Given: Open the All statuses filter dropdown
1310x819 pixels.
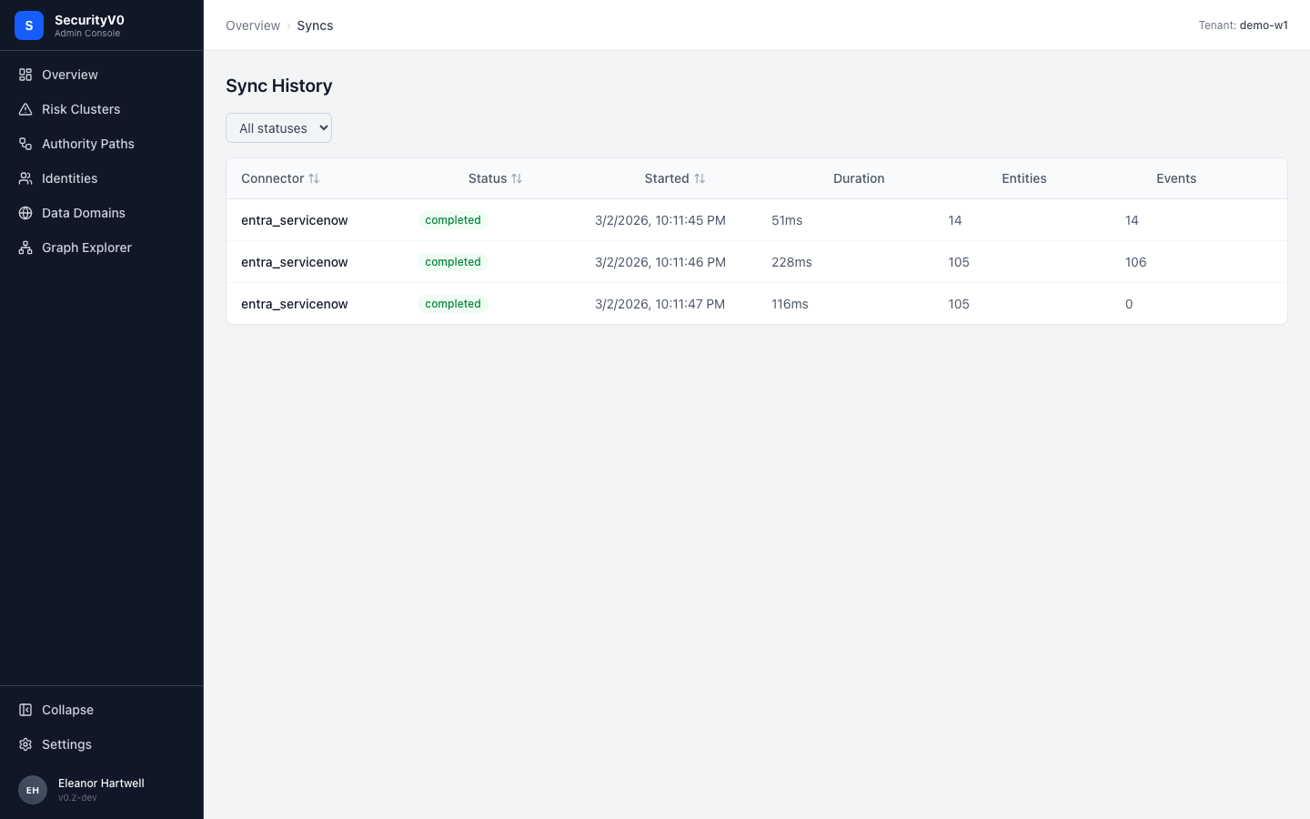Looking at the screenshot, I should (278, 128).
